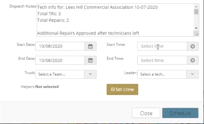
Task: Grab the Dispatch Notes resize handle
Action: pos(197,34)
